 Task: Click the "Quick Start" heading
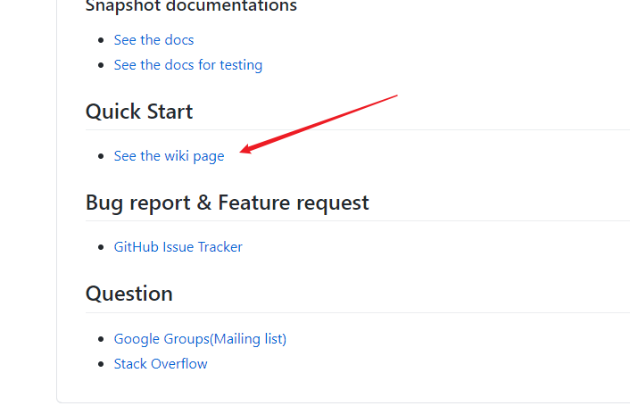(139, 112)
